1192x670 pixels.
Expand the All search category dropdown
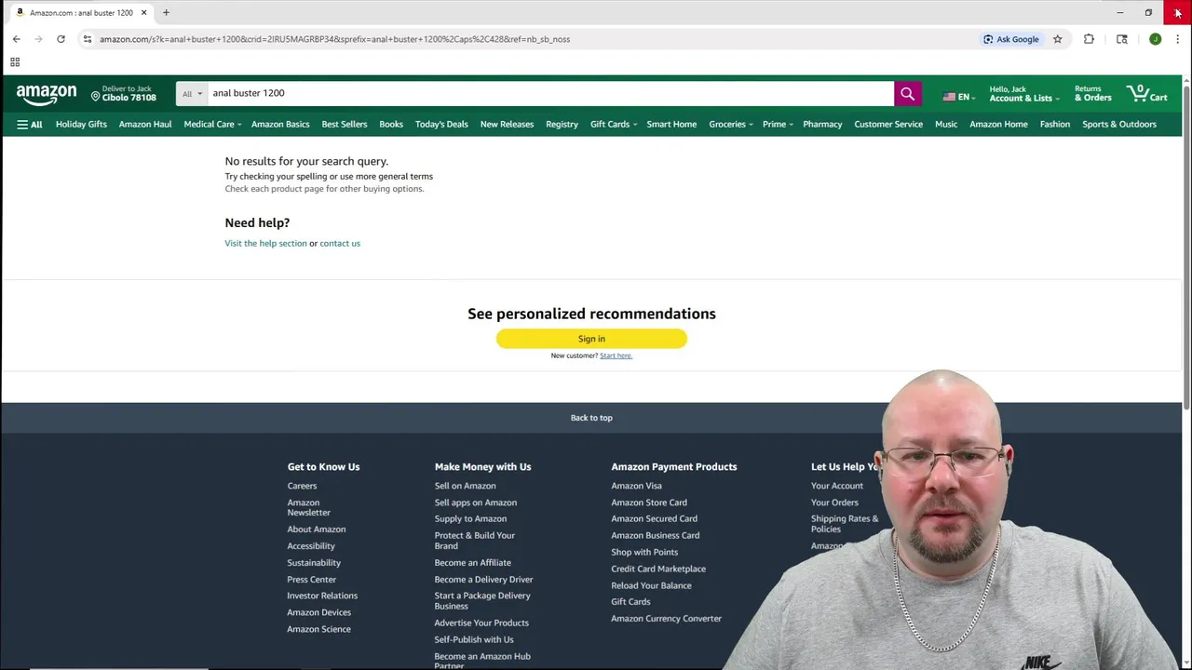click(x=192, y=93)
